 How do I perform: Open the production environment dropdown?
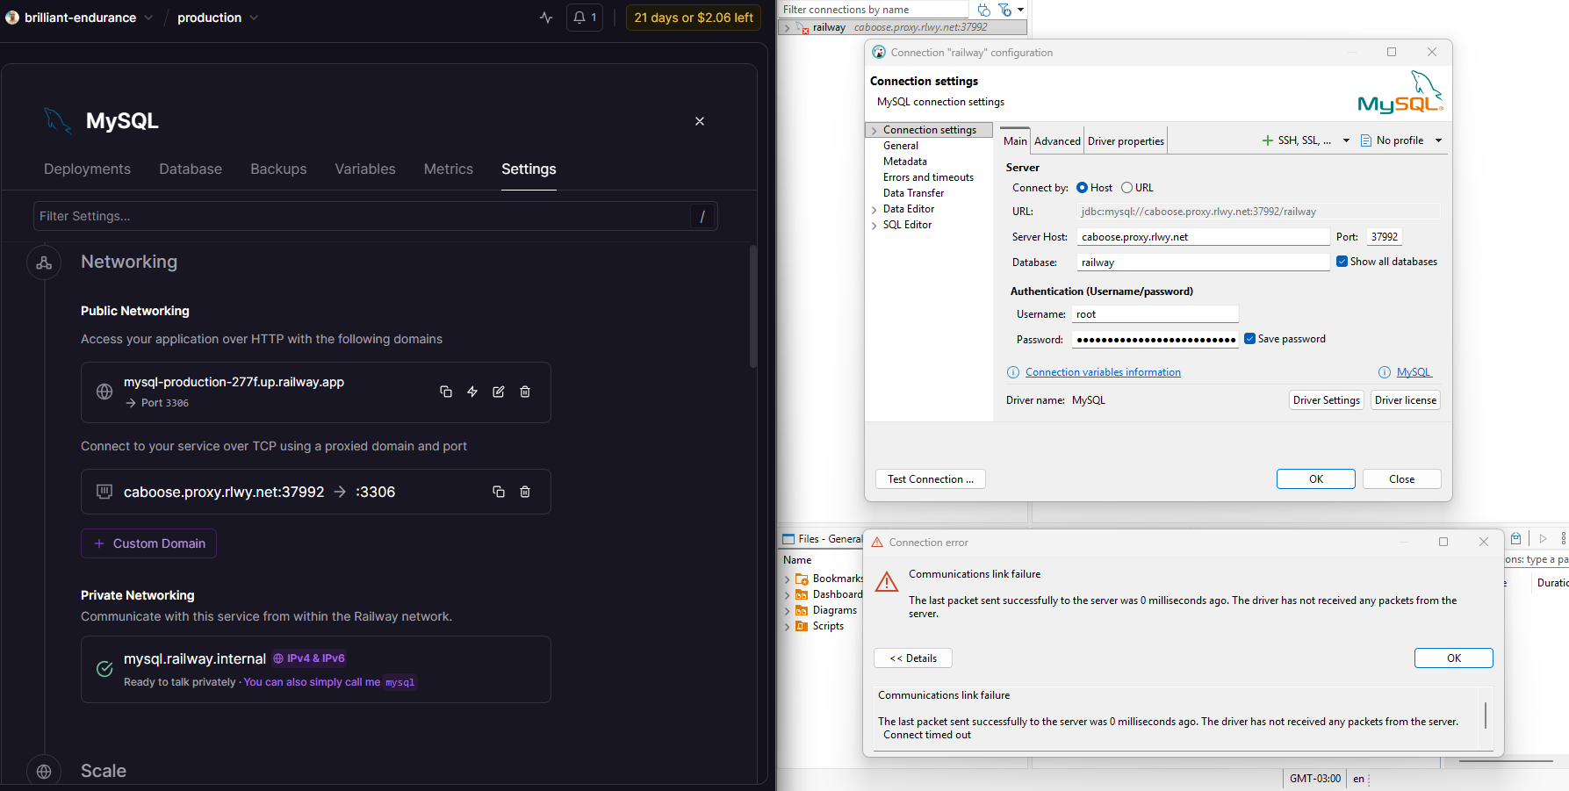218,18
